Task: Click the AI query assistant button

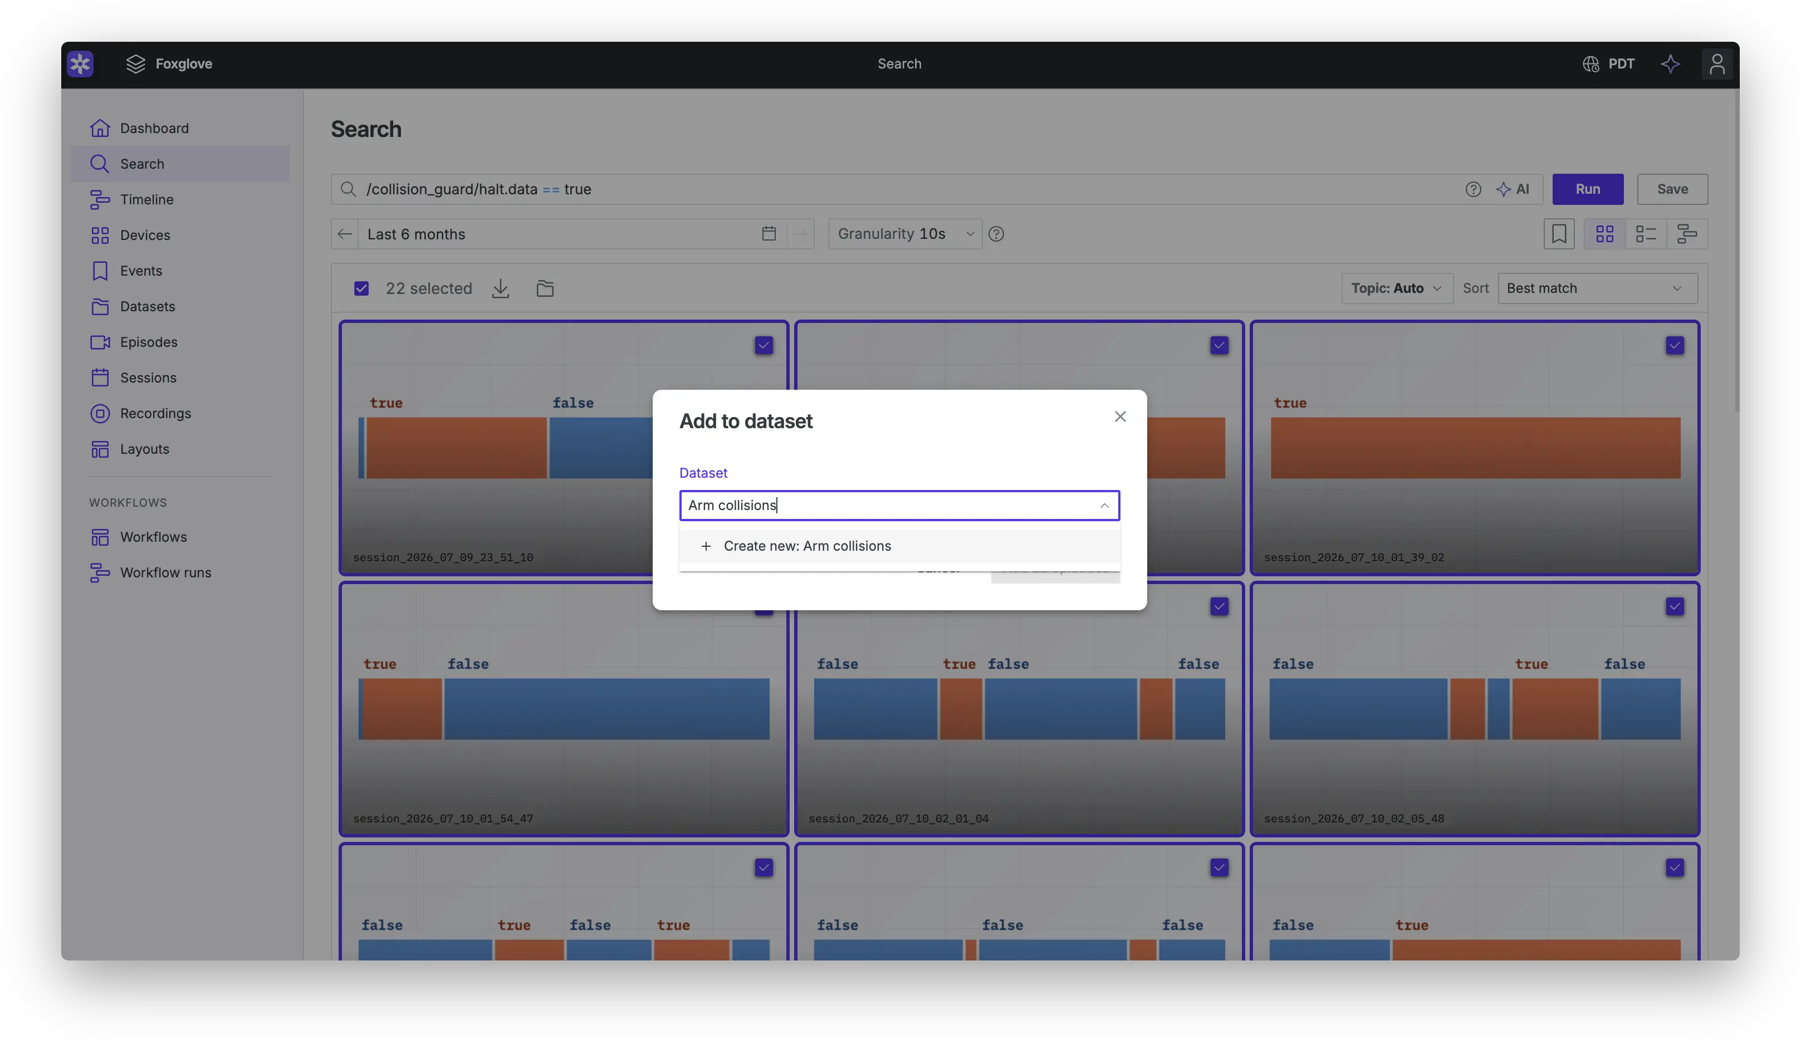Action: click(1513, 189)
